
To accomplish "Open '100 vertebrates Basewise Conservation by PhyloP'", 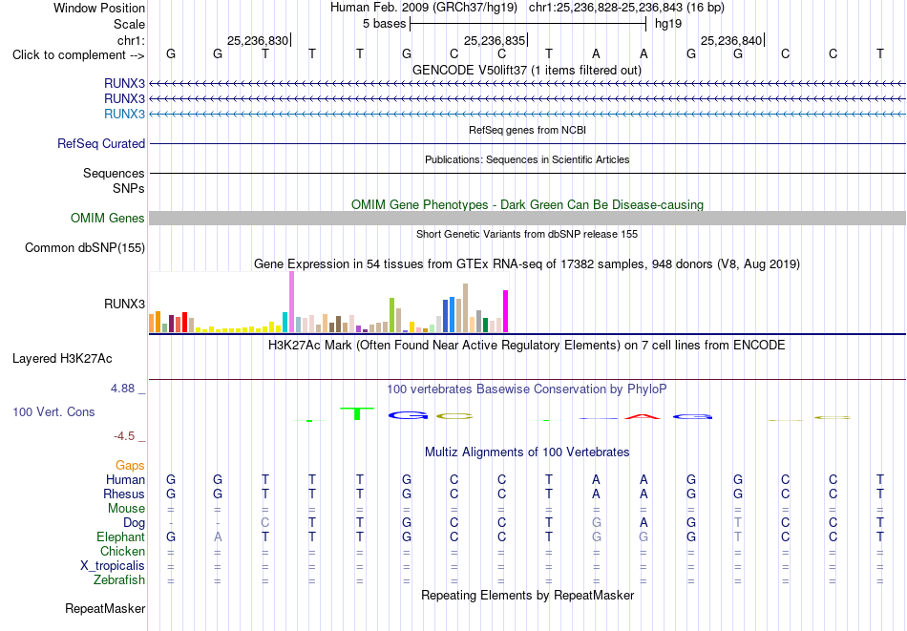I will click(x=526, y=389).
